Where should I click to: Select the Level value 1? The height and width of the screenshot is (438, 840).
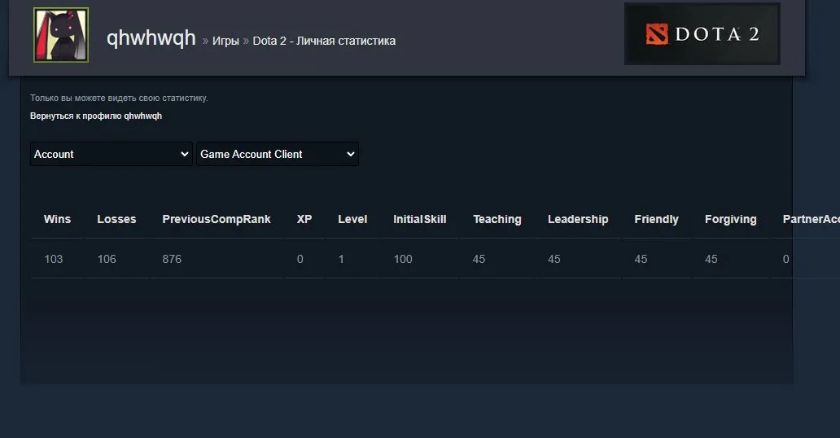341,259
